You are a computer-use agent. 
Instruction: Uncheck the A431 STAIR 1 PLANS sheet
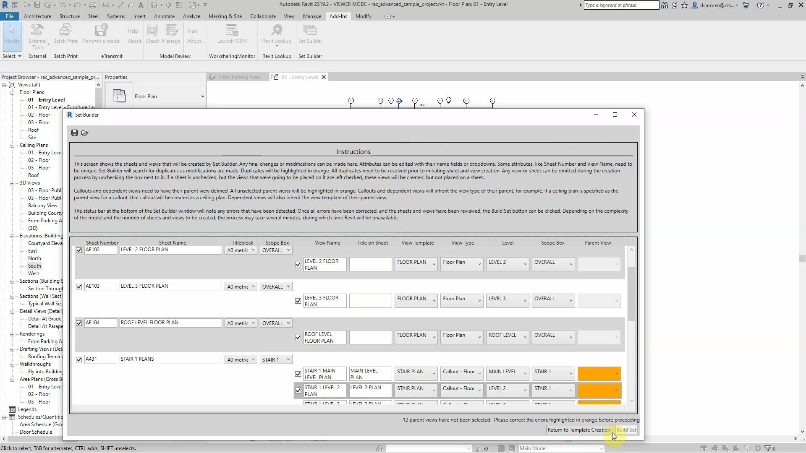pos(79,360)
